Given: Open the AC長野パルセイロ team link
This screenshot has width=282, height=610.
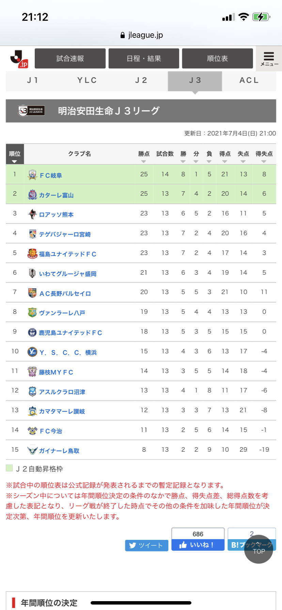Looking at the screenshot, I should coord(65,293).
